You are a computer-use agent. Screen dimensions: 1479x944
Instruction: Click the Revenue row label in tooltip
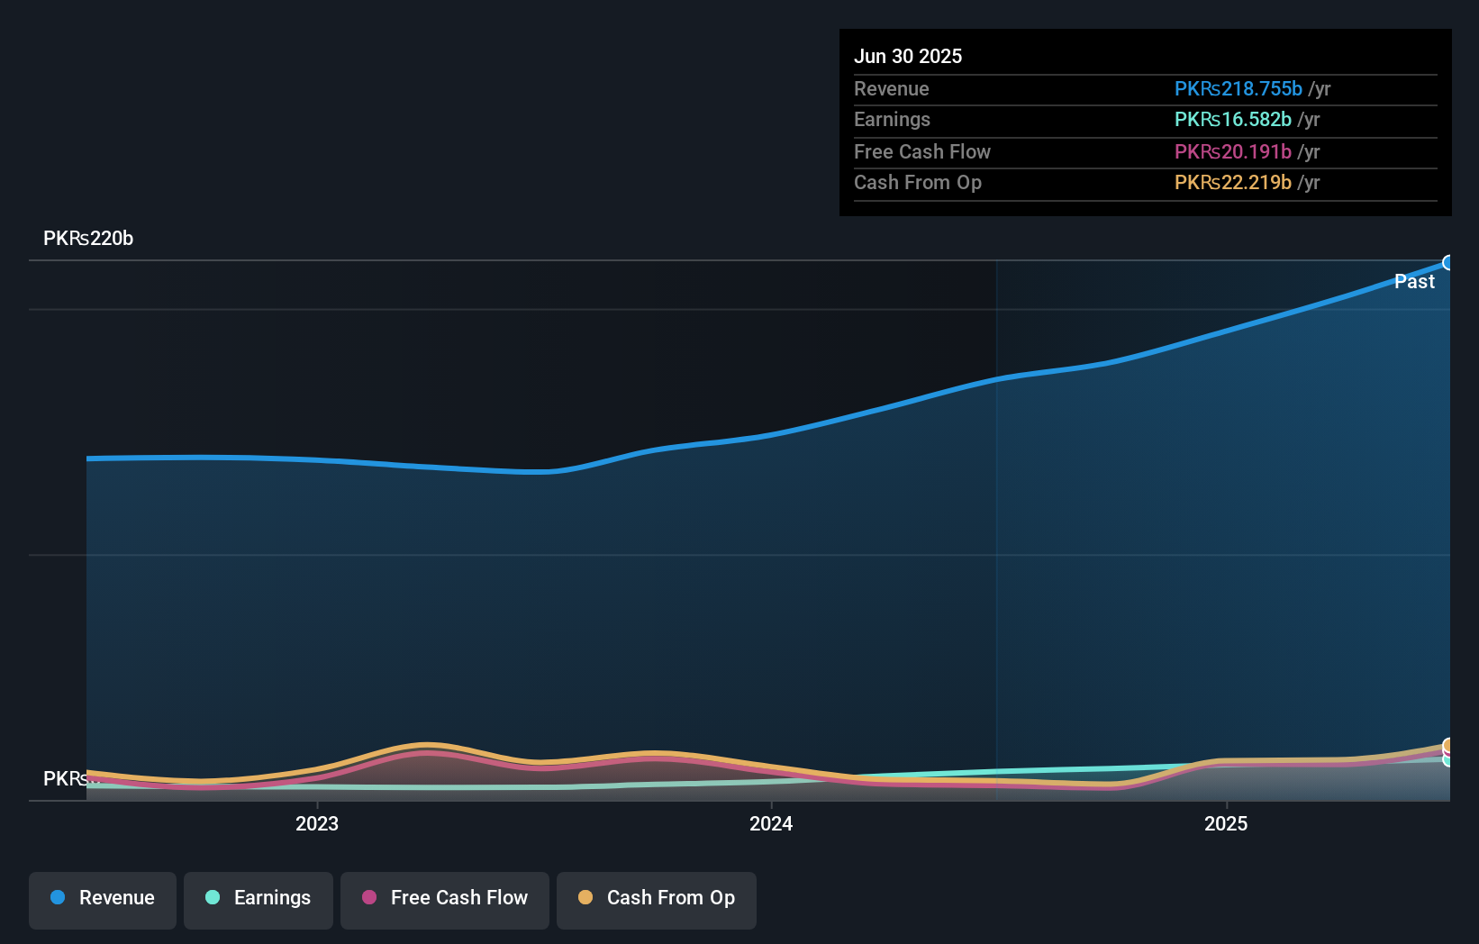[892, 89]
